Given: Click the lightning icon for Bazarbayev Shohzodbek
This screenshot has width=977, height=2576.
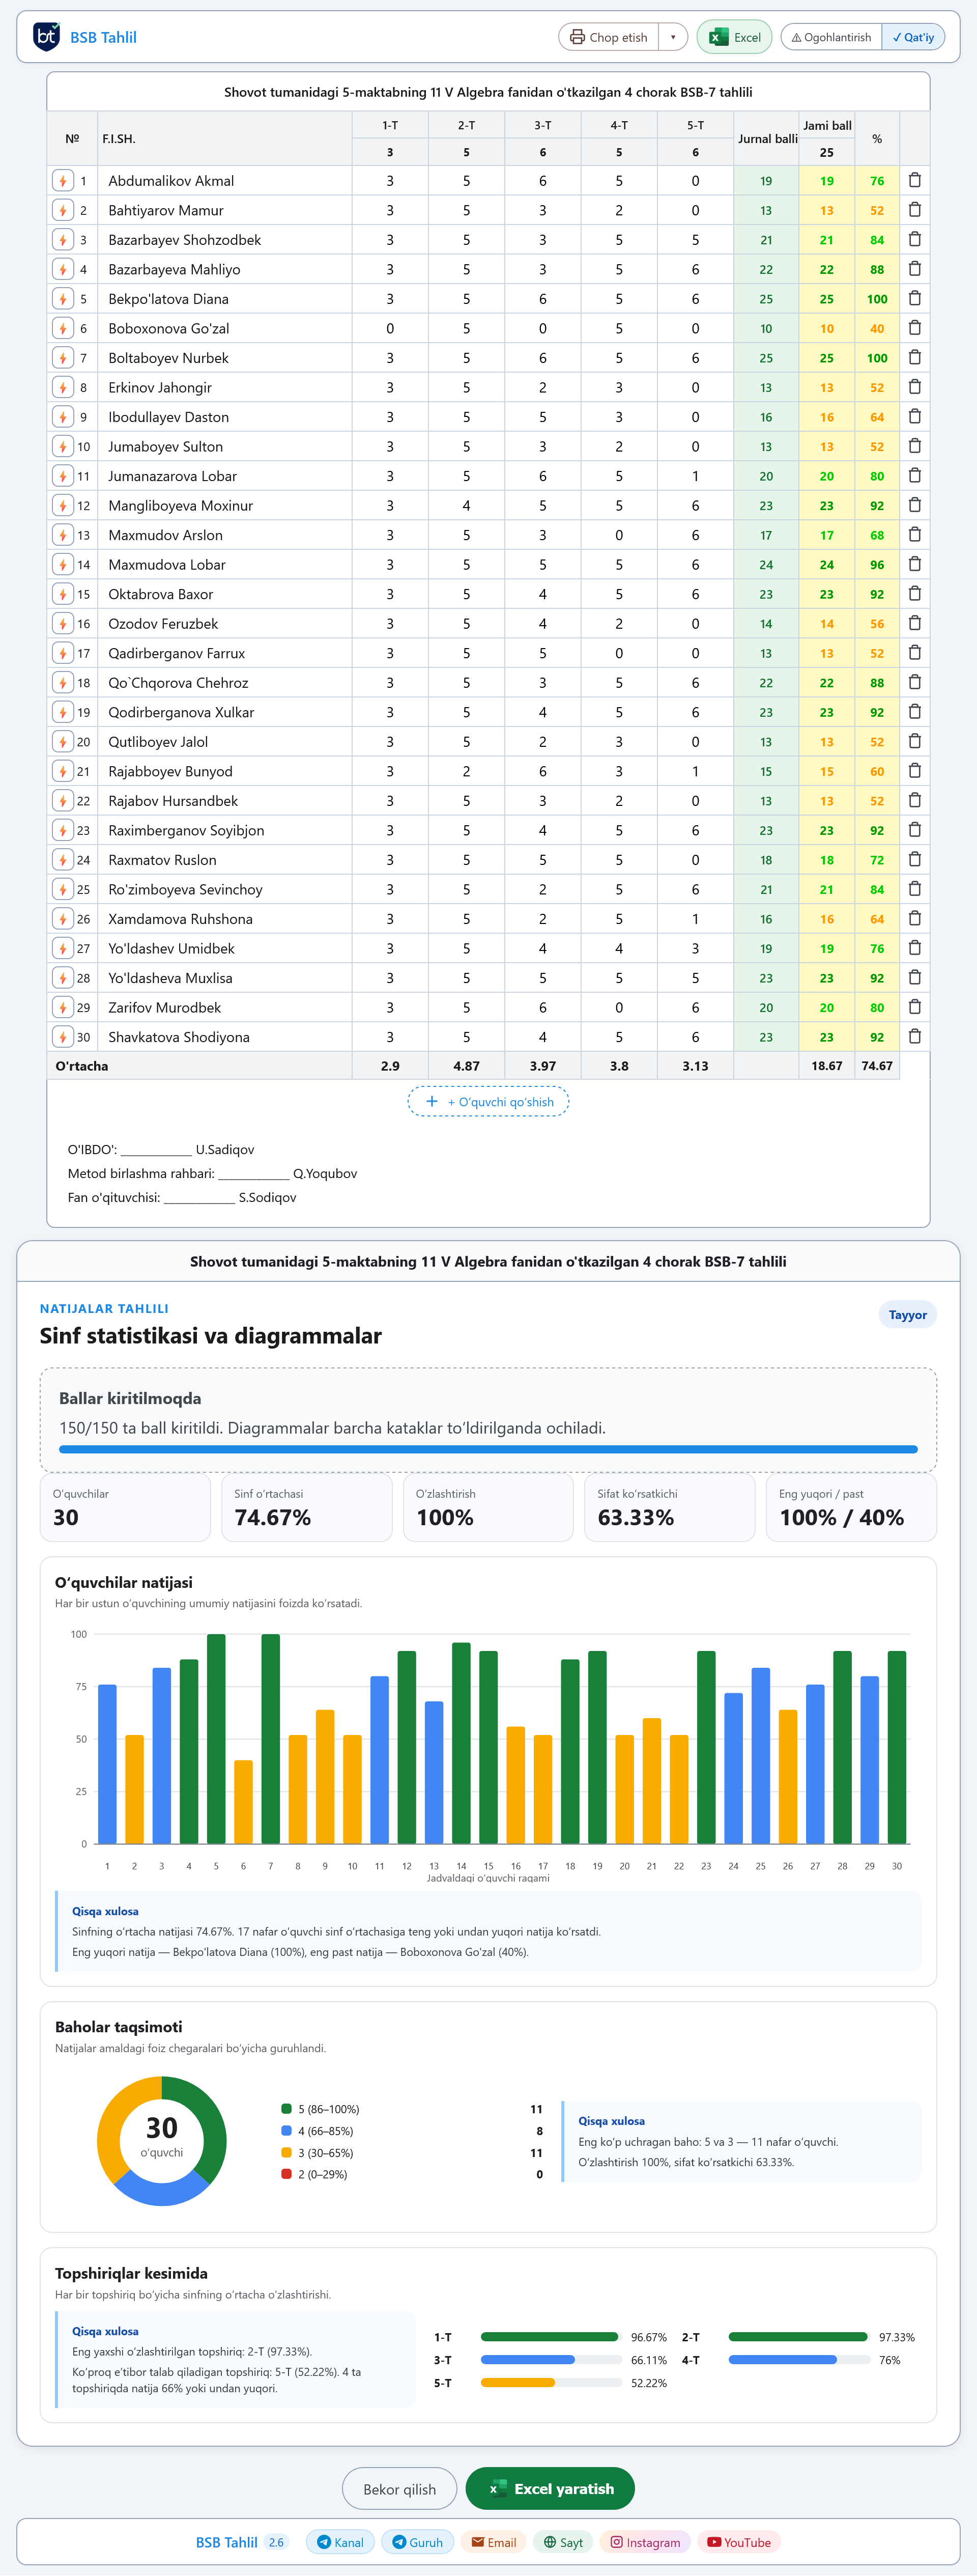Looking at the screenshot, I should coord(63,240).
